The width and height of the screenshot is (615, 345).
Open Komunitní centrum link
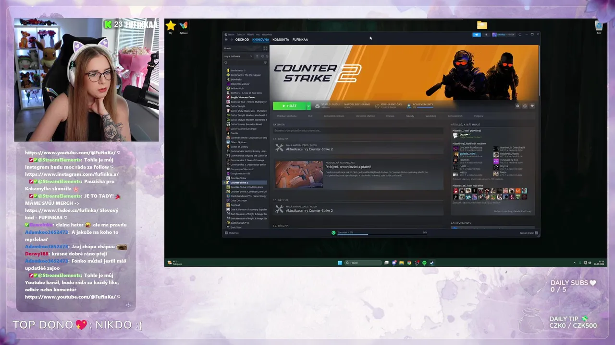point(334,116)
